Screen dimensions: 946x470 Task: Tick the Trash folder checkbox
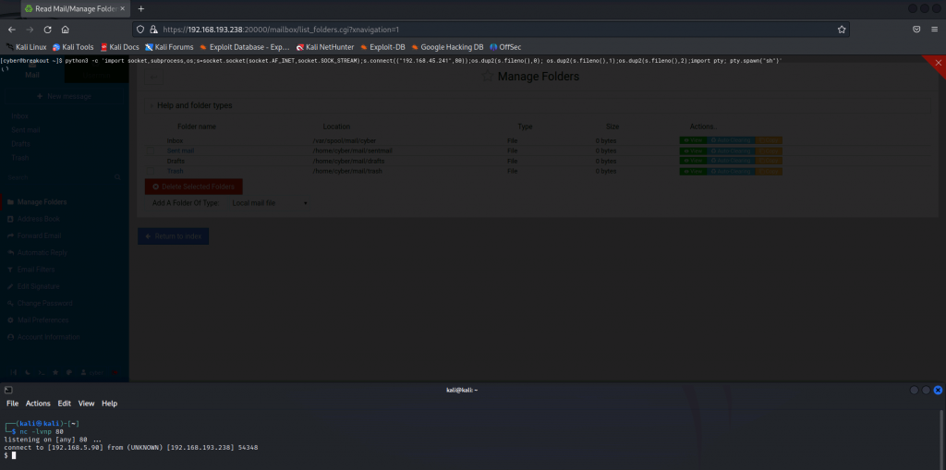pos(151,172)
